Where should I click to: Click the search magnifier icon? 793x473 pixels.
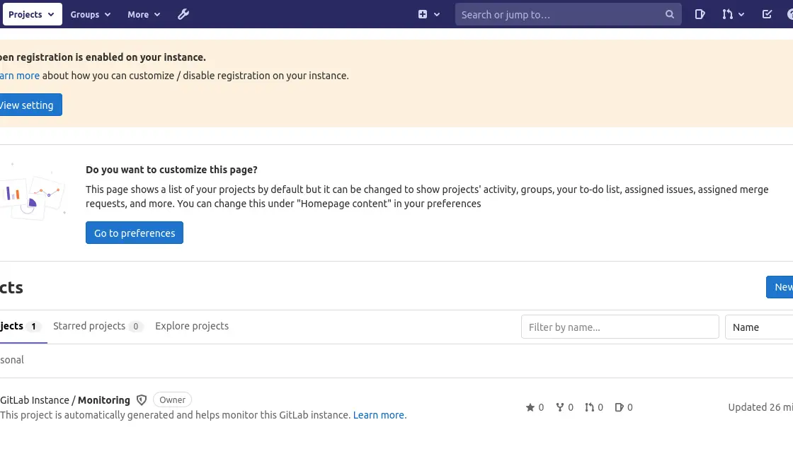point(670,14)
